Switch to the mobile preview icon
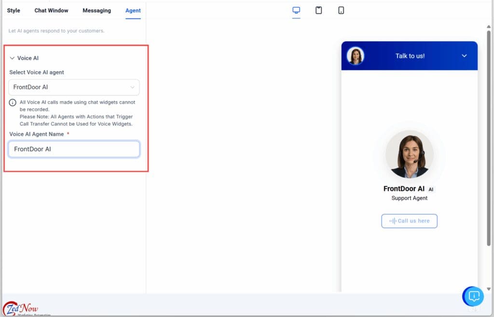Image resolution: width=494 pixels, height=317 pixels. coord(341,10)
